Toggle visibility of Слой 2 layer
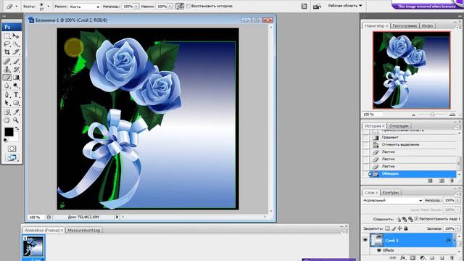464x261 pixels. [x=365, y=240]
